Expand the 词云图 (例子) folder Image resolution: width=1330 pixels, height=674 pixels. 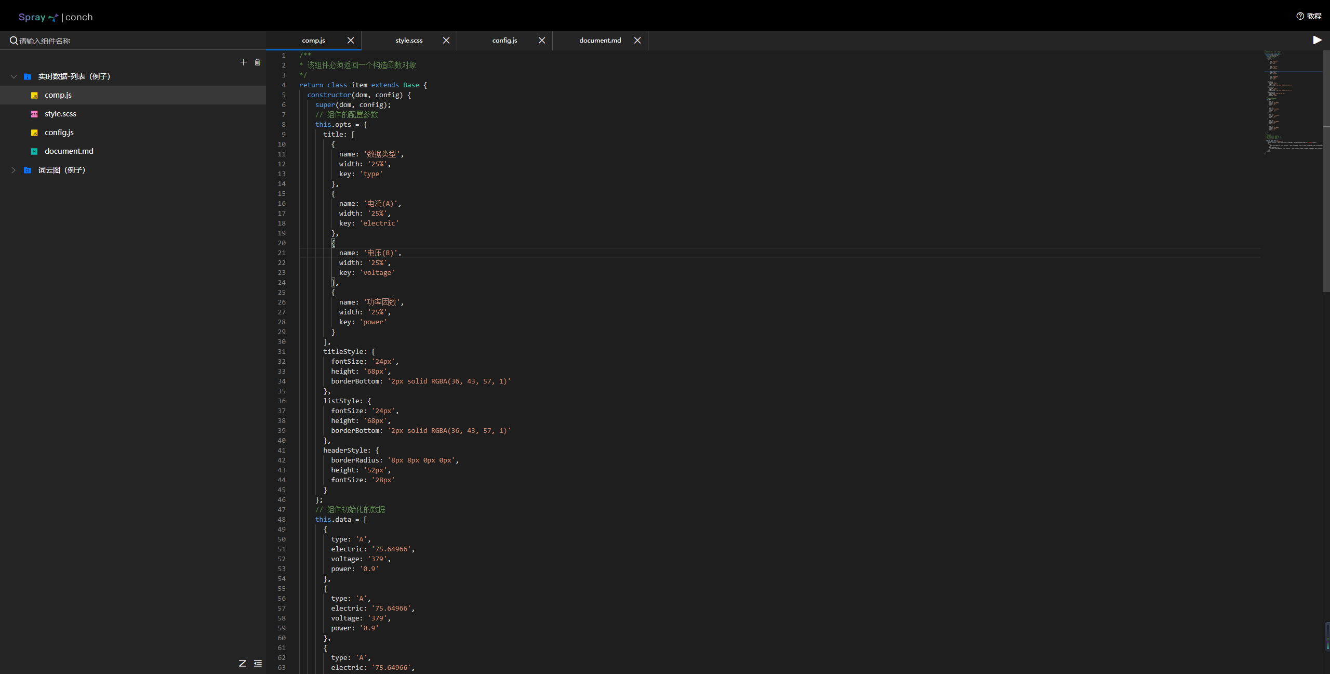[14, 170]
